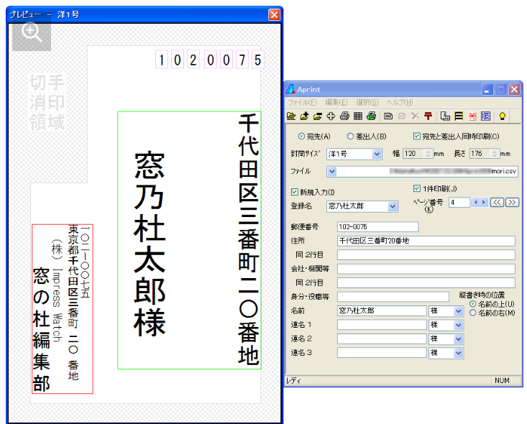Go to next page with right arrow
This screenshot has height=424, width=527.
(x=484, y=202)
